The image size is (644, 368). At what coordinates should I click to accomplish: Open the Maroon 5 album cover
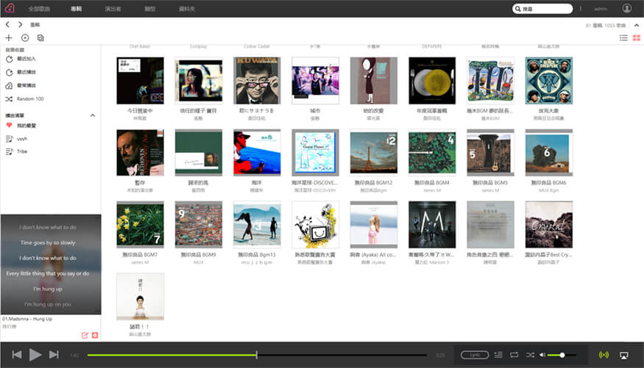431,224
